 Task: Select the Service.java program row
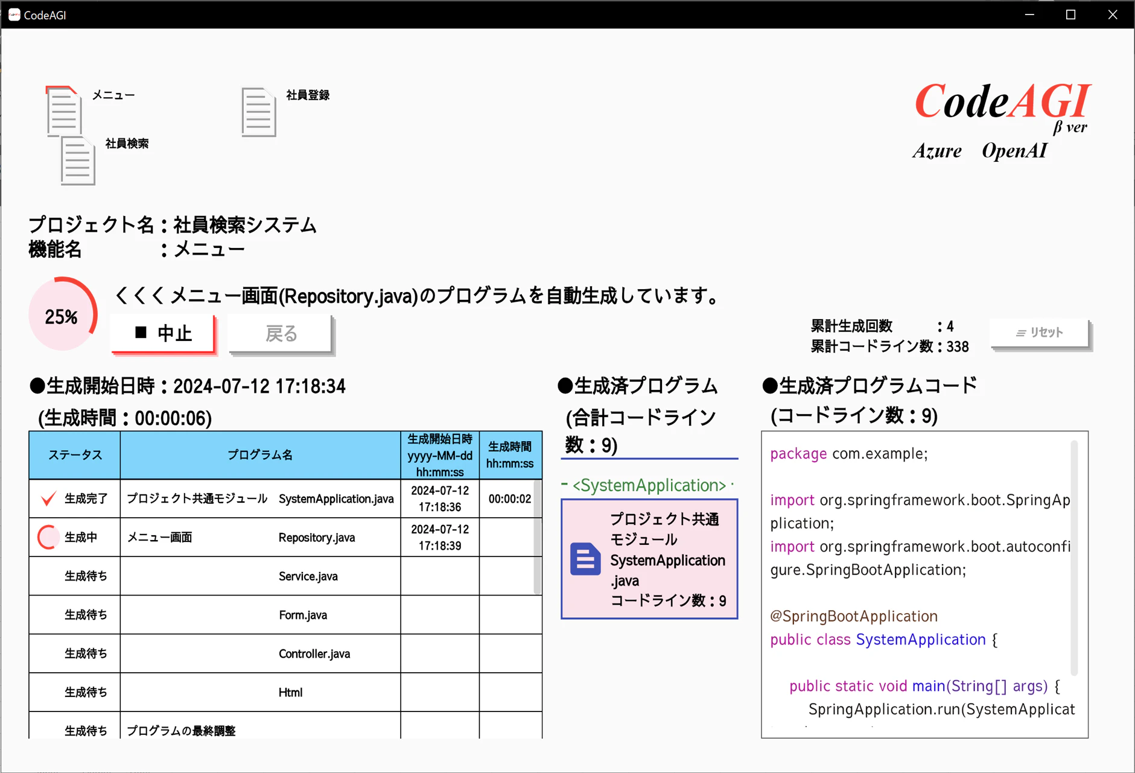pyautogui.click(x=285, y=576)
